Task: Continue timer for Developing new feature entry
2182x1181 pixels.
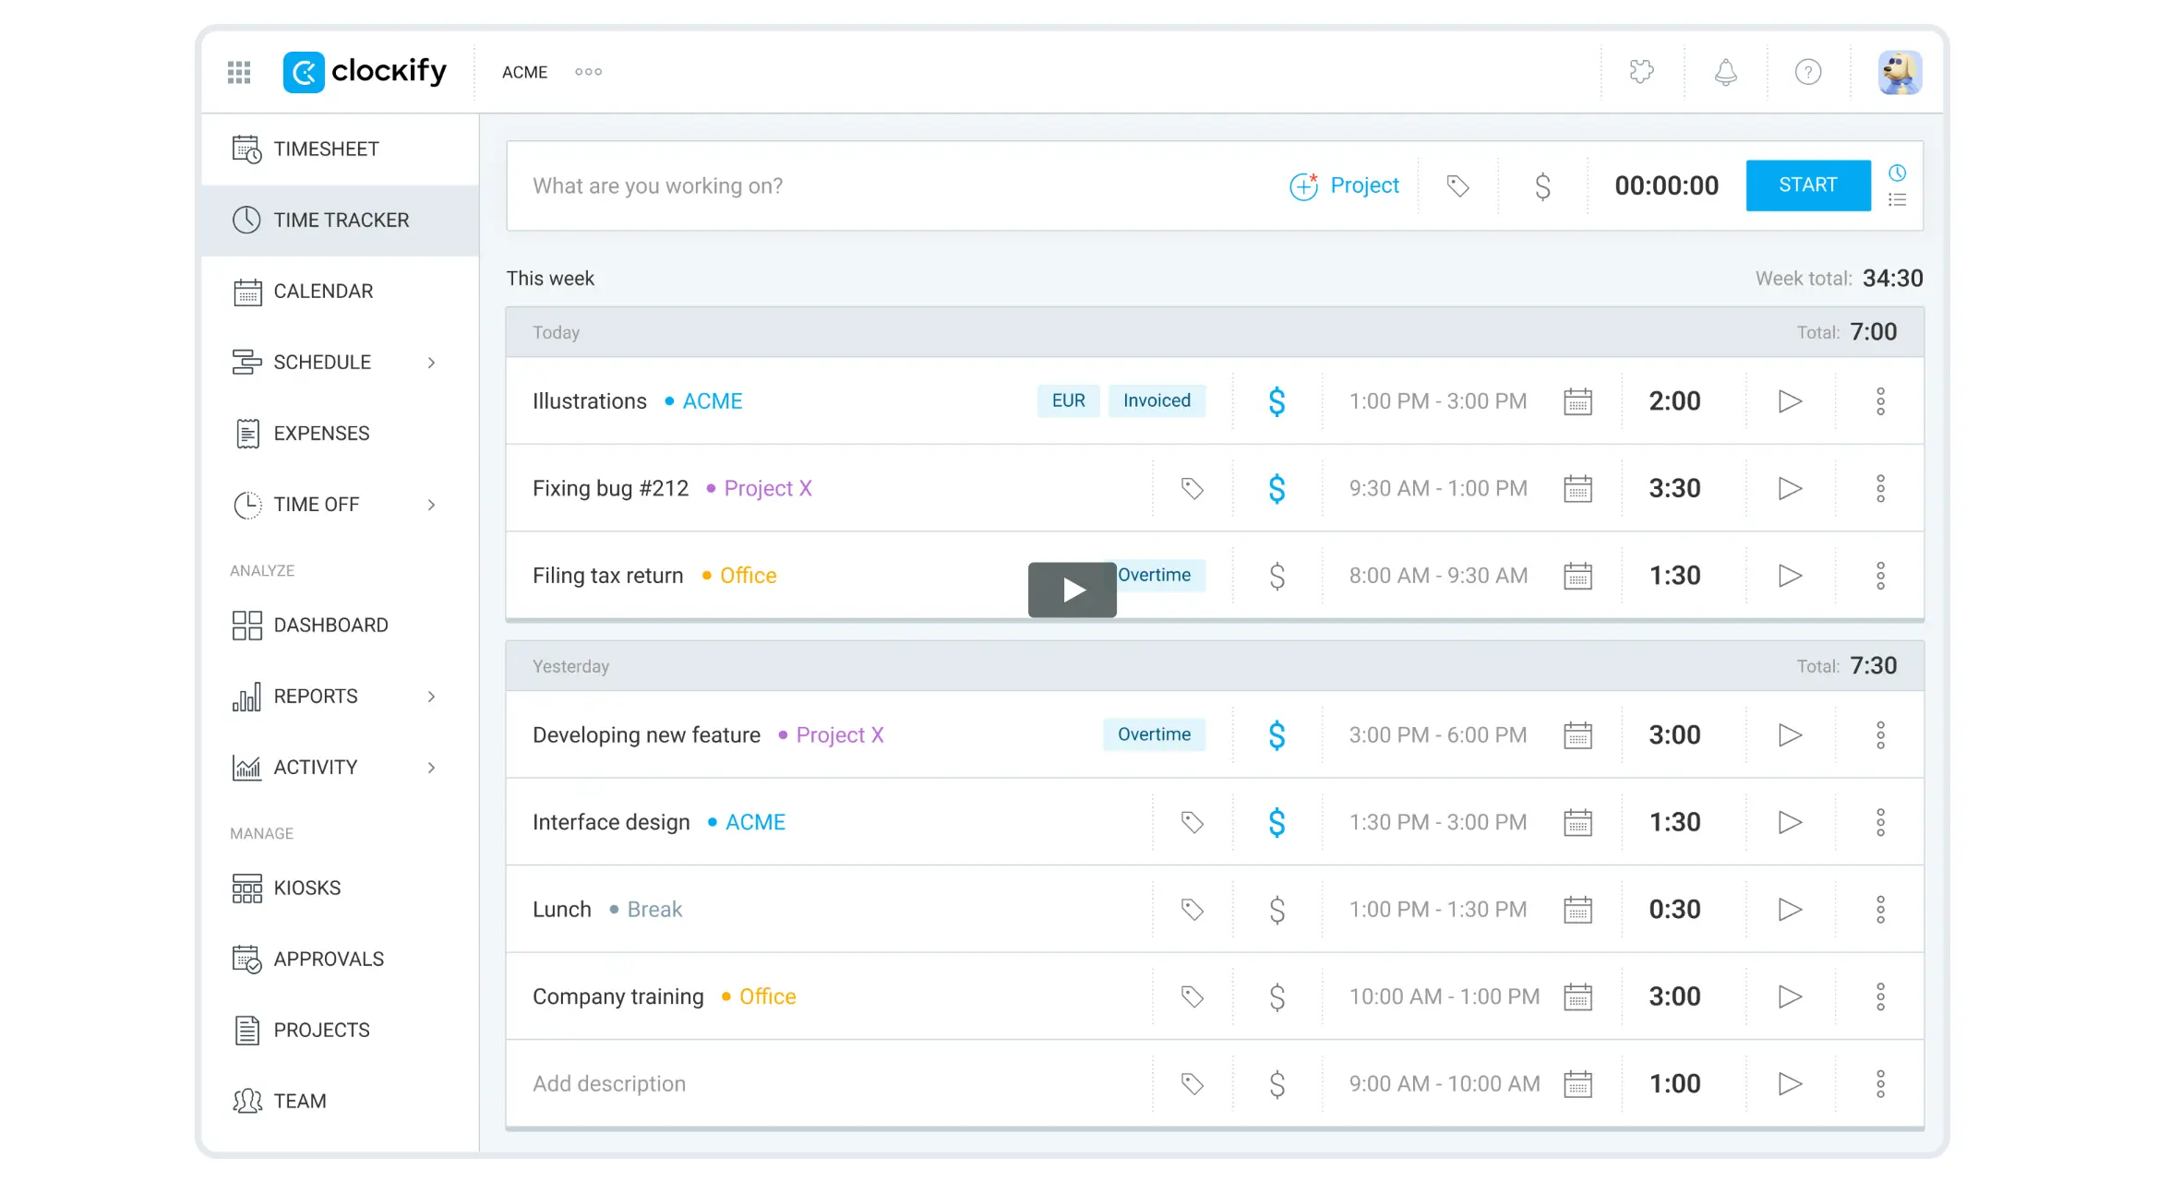Action: (1790, 735)
